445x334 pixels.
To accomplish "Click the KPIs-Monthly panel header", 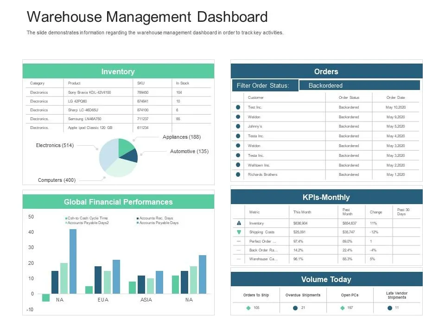I will tap(326, 197).
